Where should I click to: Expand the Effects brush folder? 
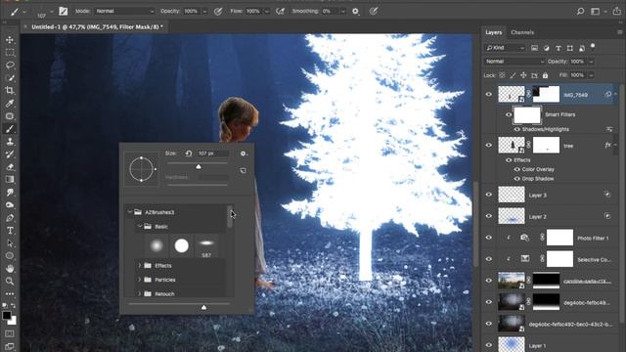(x=139, y=265)
